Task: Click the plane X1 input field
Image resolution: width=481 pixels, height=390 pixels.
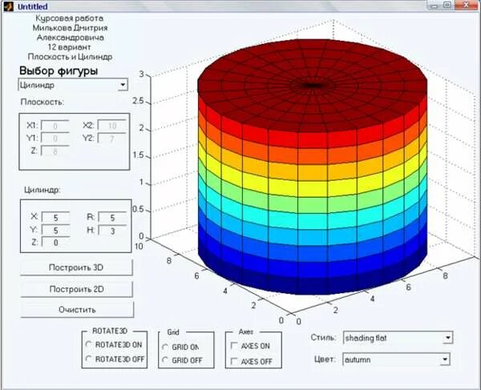Action: pyautogui.click(x=55, y=126)
